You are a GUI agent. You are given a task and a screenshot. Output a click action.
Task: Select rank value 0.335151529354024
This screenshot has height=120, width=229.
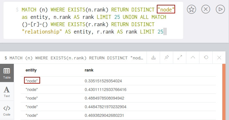tap(103, 81)
